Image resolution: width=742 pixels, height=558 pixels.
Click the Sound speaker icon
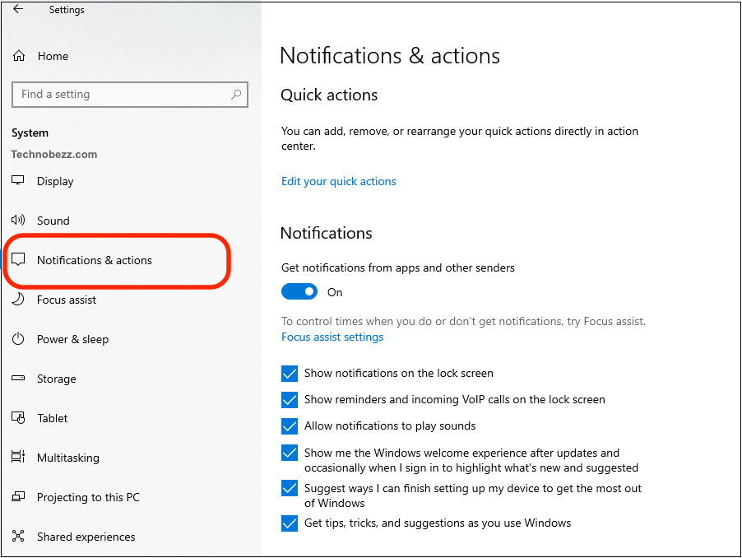pos(18,220)
